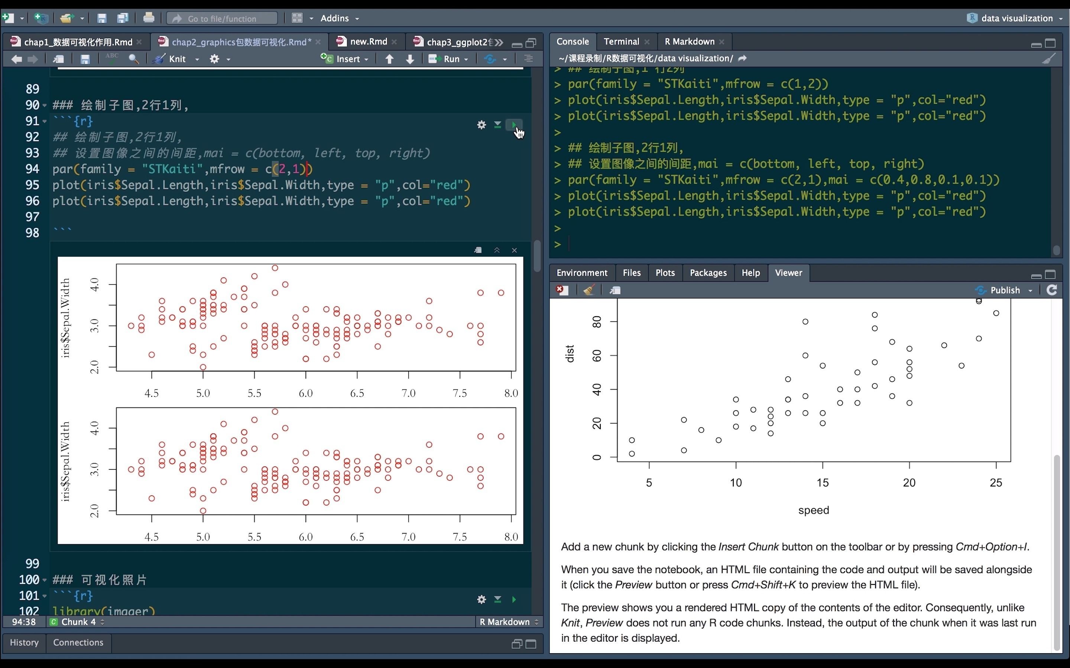Expand the Run dropdown menu
1070x668 pixels.
tap(467, 59)
